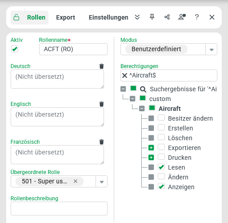Click the double chevron more options icon
This screenshot has height=223, width=228.
pyautogui.click(x=137, y=17)
